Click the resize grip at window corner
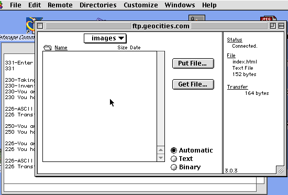Viewport: 288px width, 195px height. click(x=281, y=170)
